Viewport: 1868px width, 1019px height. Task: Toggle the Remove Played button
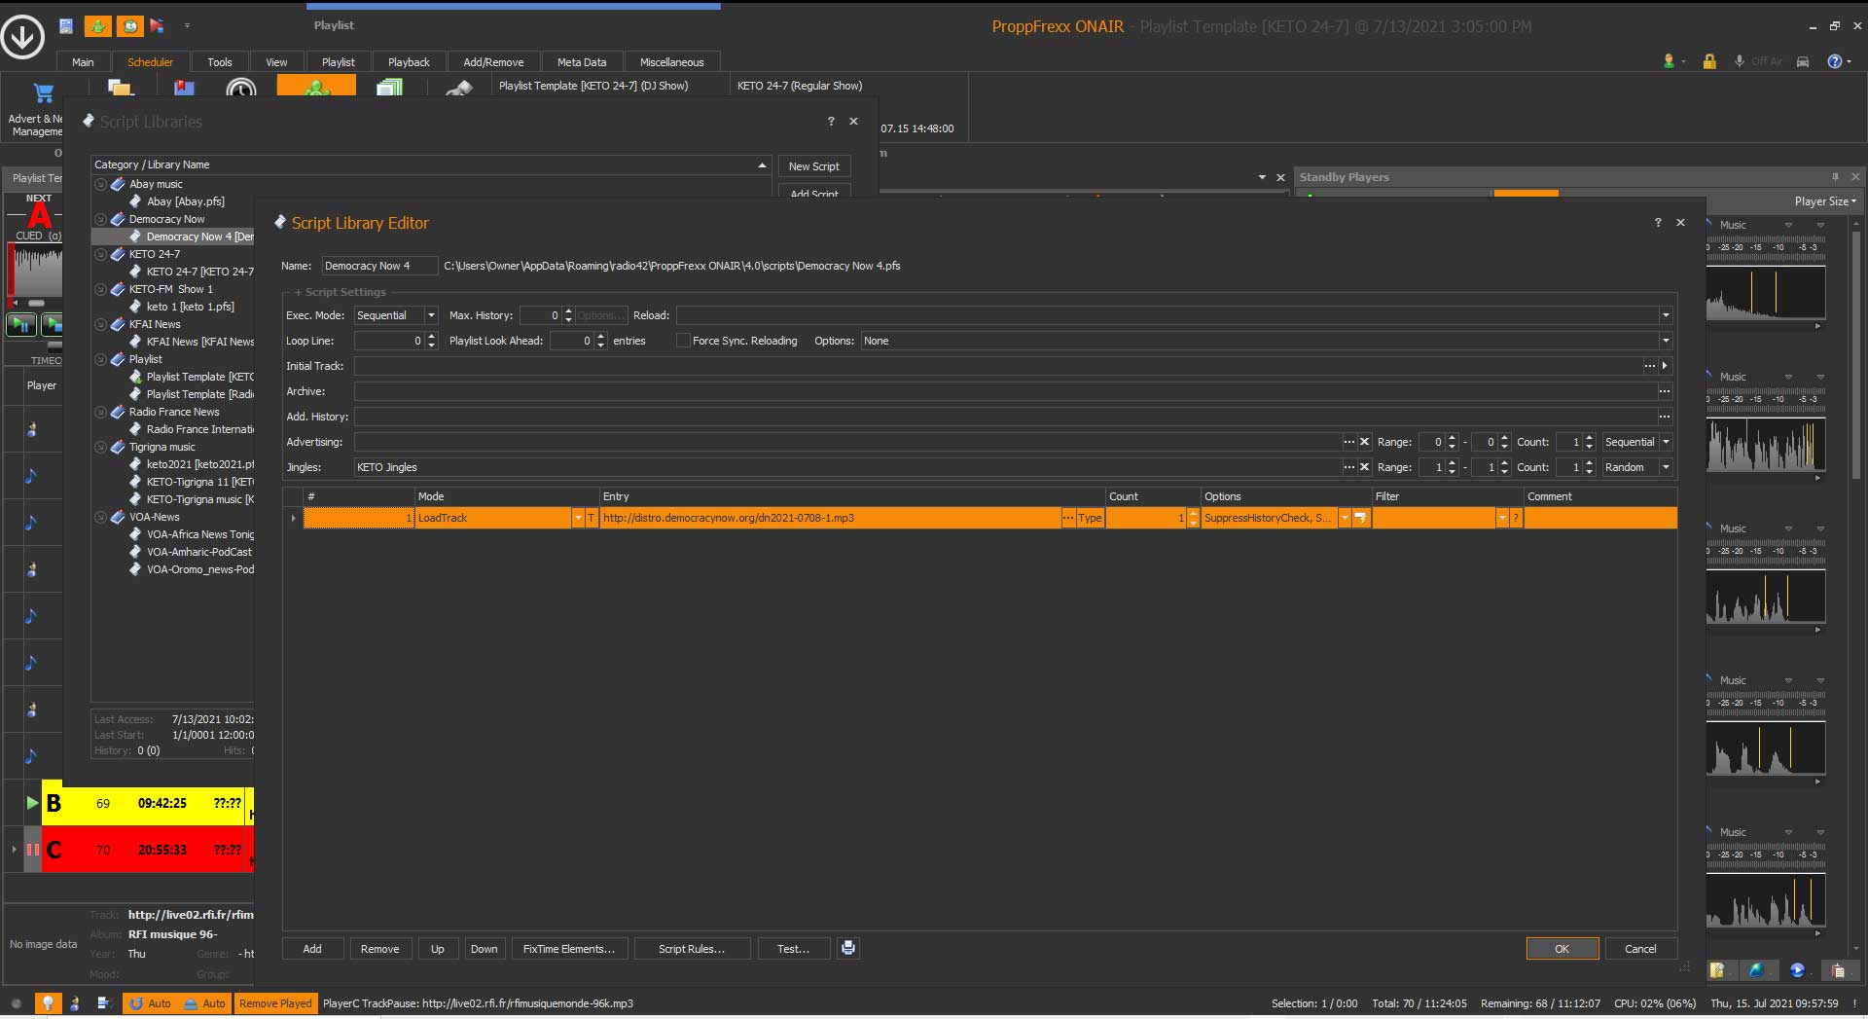coord(275,1003)
